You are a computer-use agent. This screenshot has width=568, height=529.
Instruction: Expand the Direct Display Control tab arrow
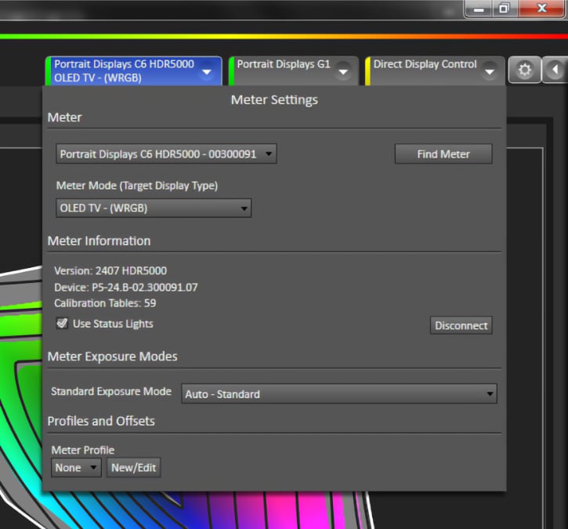pos(490,72)
